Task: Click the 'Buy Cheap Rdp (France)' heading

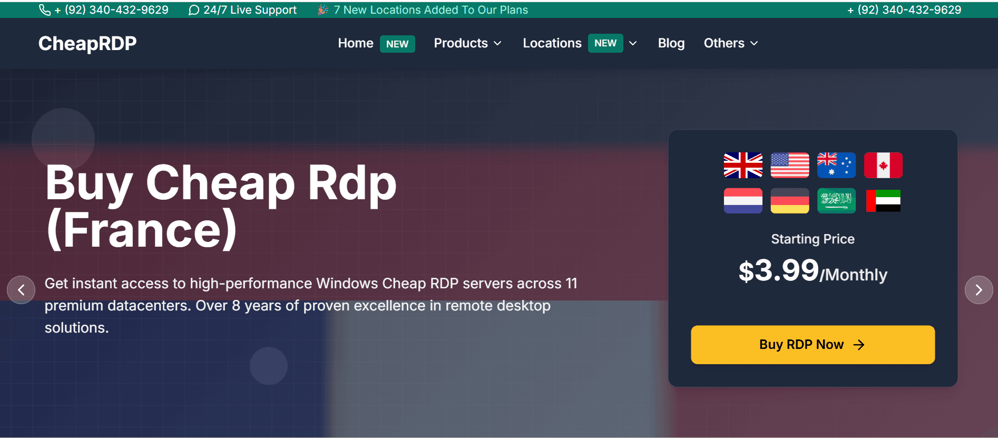Action: click(x=221, y=206)
